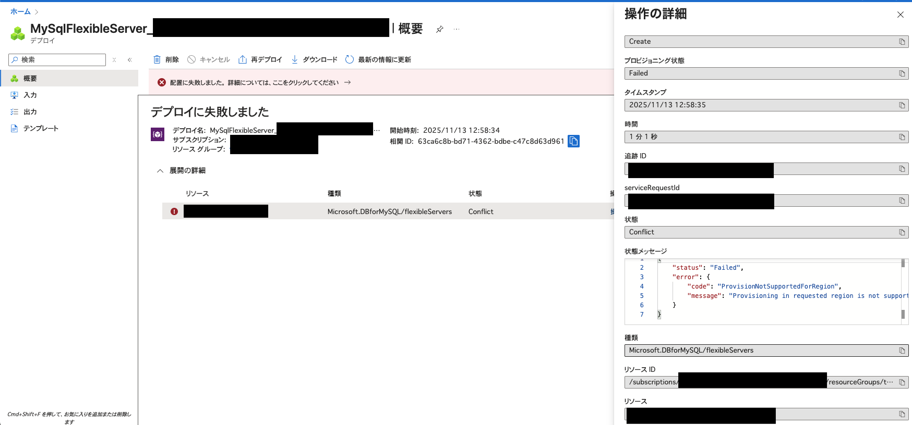Copy the 相関 ID with the blue copy icon

click(573, 141)
